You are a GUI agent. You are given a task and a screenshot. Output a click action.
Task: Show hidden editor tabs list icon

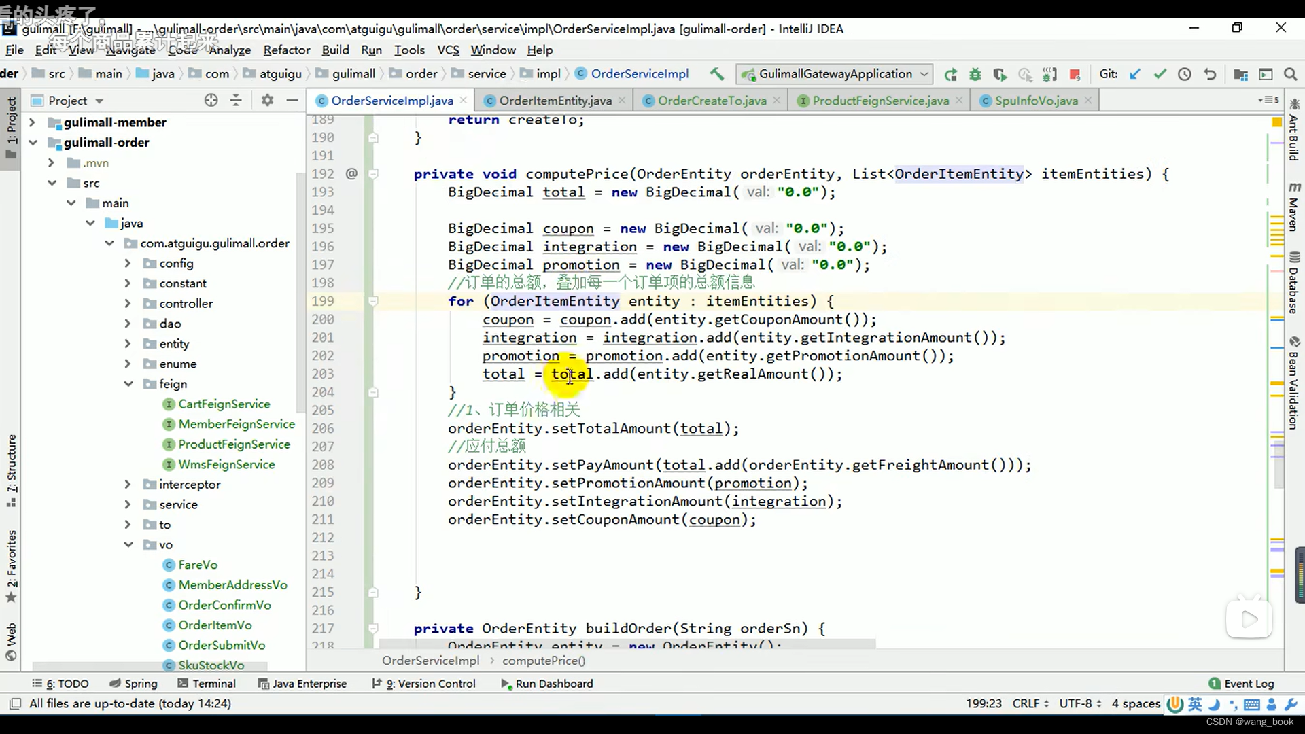[1268, 100]
